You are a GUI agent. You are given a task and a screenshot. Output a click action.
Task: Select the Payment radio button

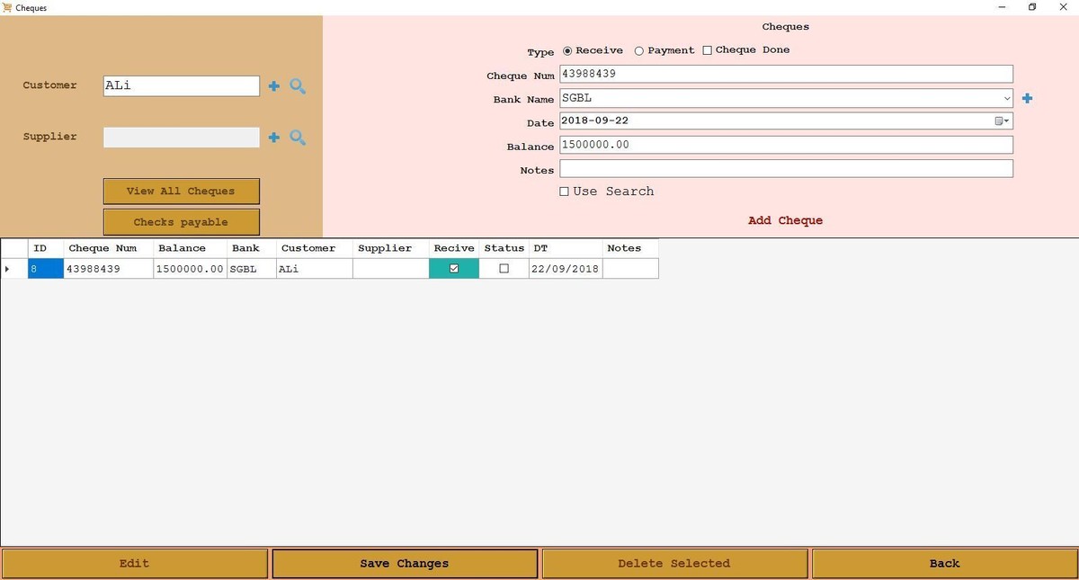click(x=639, y=50)
